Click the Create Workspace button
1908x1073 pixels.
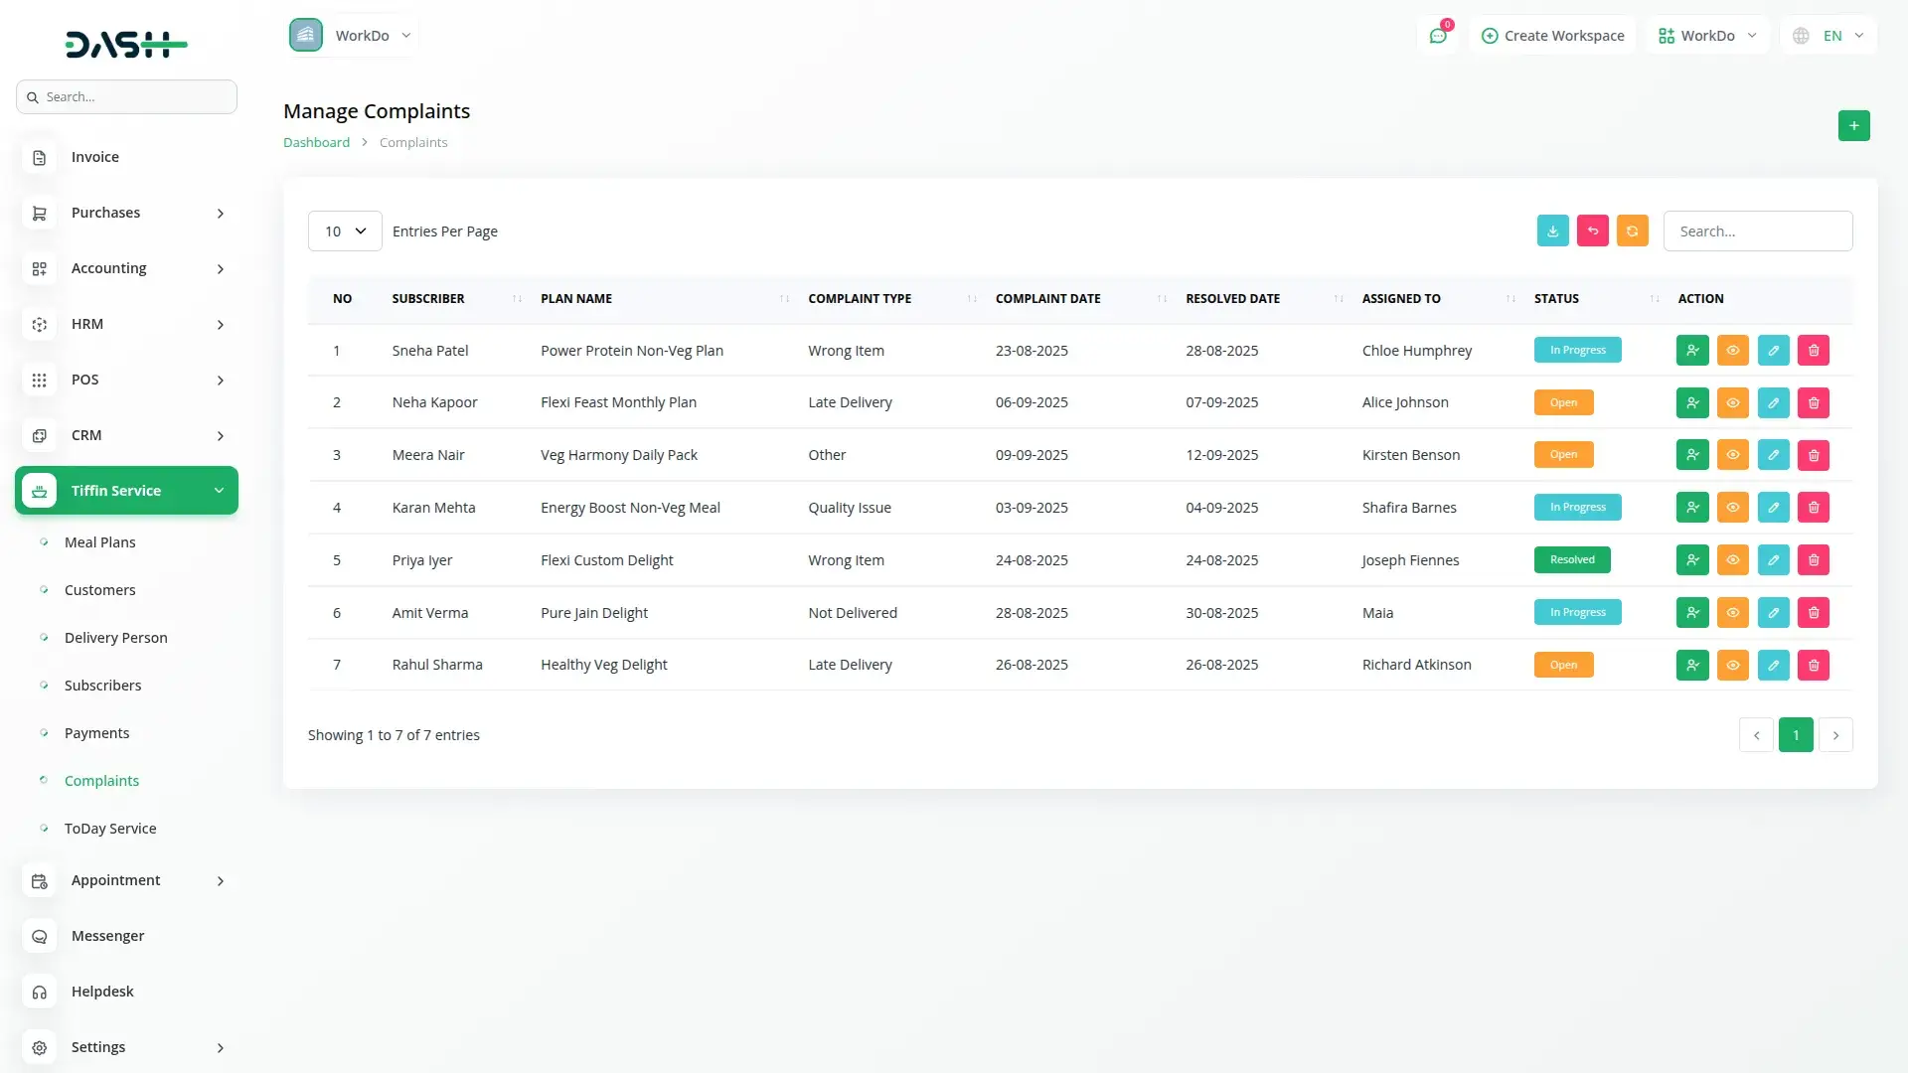tap(1552, 36)
